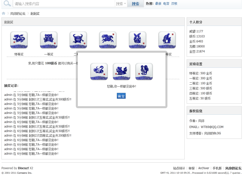
Task: Open hot search link 电容
Action: pyautogui.click(x=166, y=4)
